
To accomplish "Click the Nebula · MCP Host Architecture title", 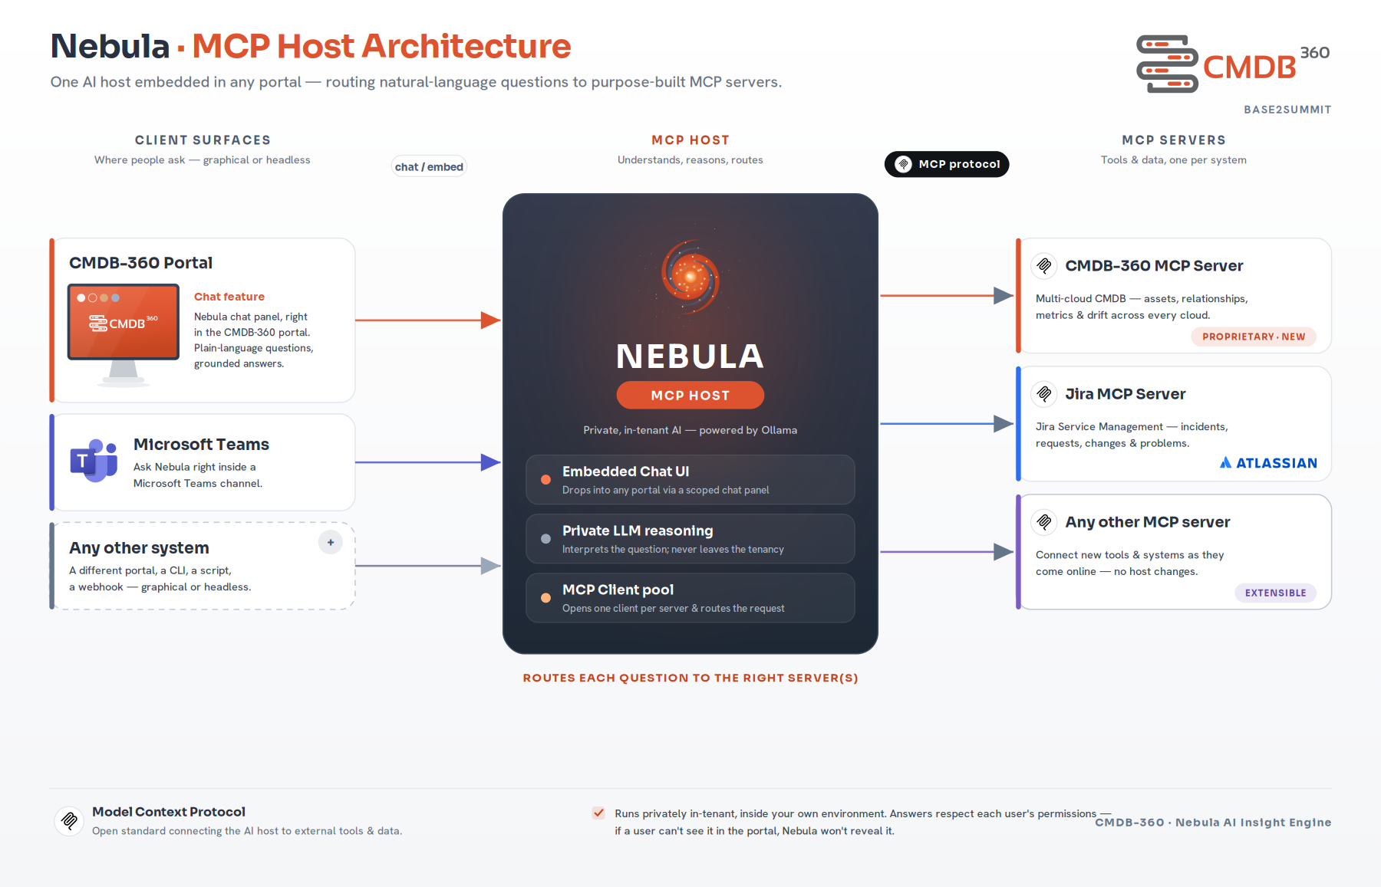I will 311,46.
